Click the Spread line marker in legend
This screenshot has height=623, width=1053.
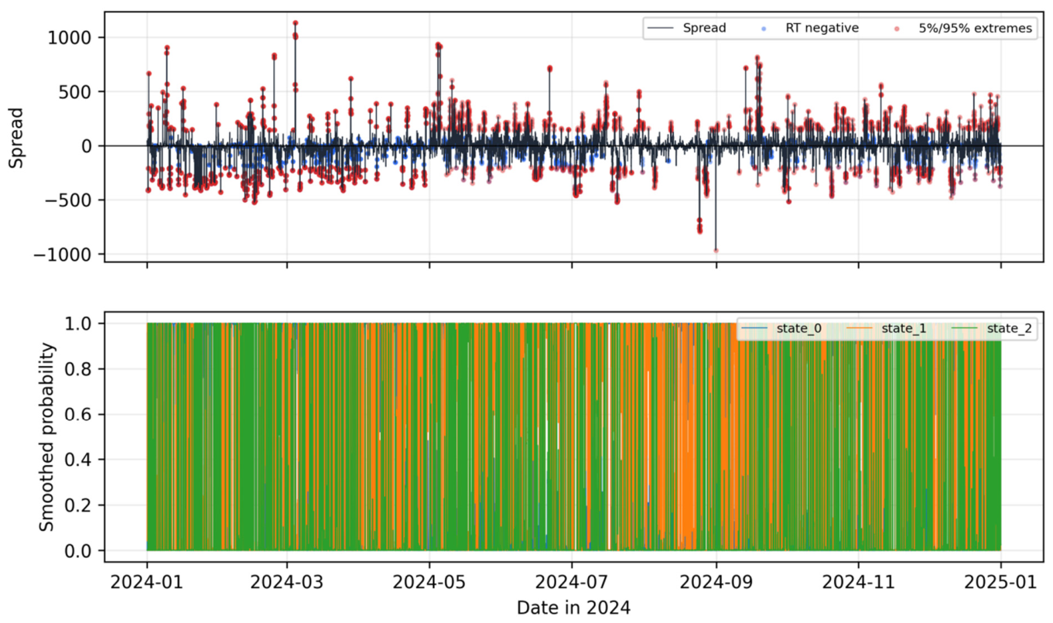pyautogui.click(x=662, y=29)
